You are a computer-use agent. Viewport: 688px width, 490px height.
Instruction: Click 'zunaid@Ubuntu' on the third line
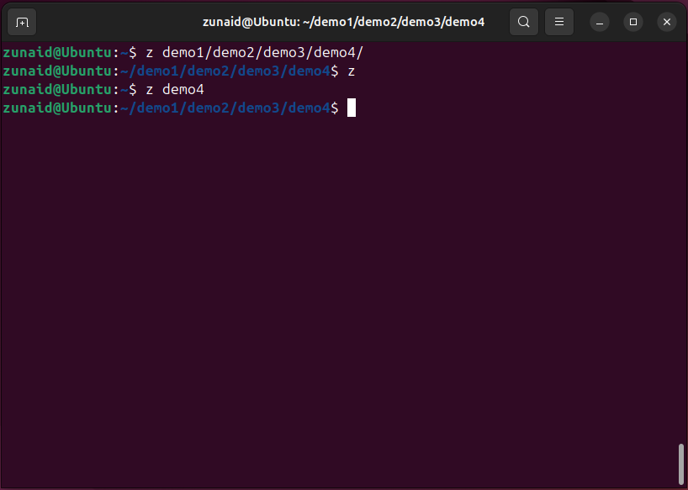pyautogui.click(x=57, y=89)
